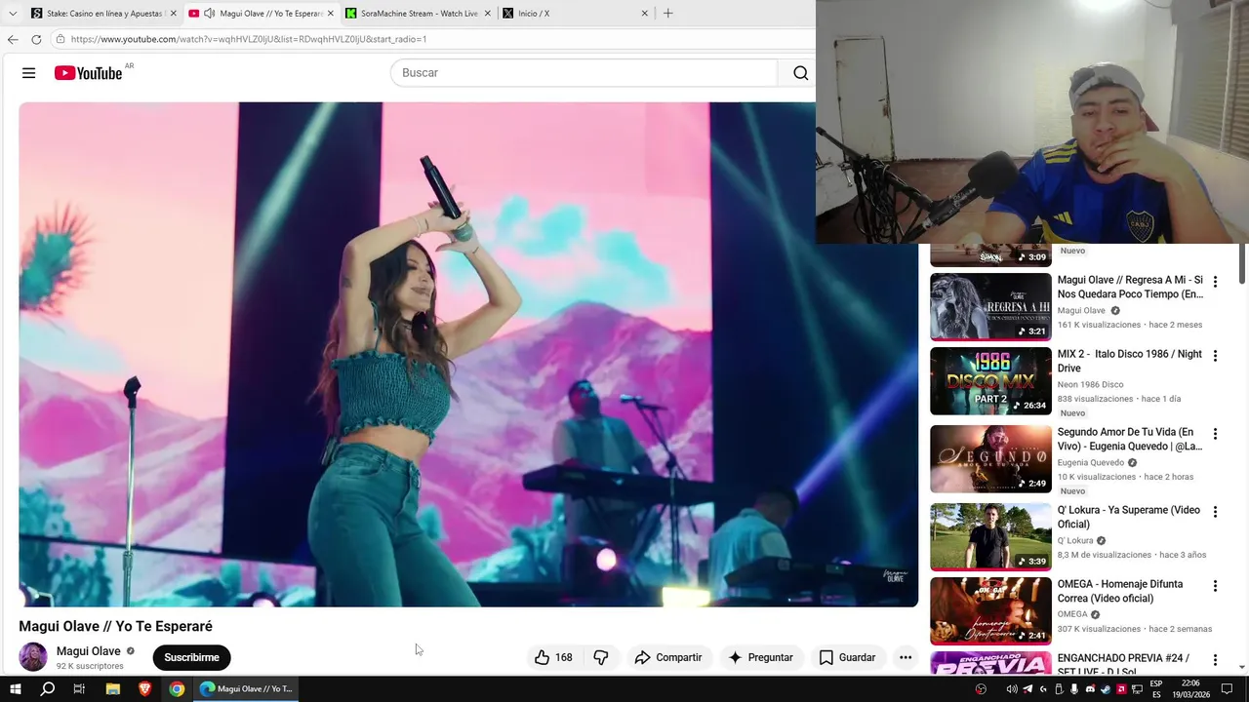The width and height of the screenshot is (1249, 702).
Task: Open OMEGA Homenaje Difunta Correa thumbnail
Action: [990, 611]
